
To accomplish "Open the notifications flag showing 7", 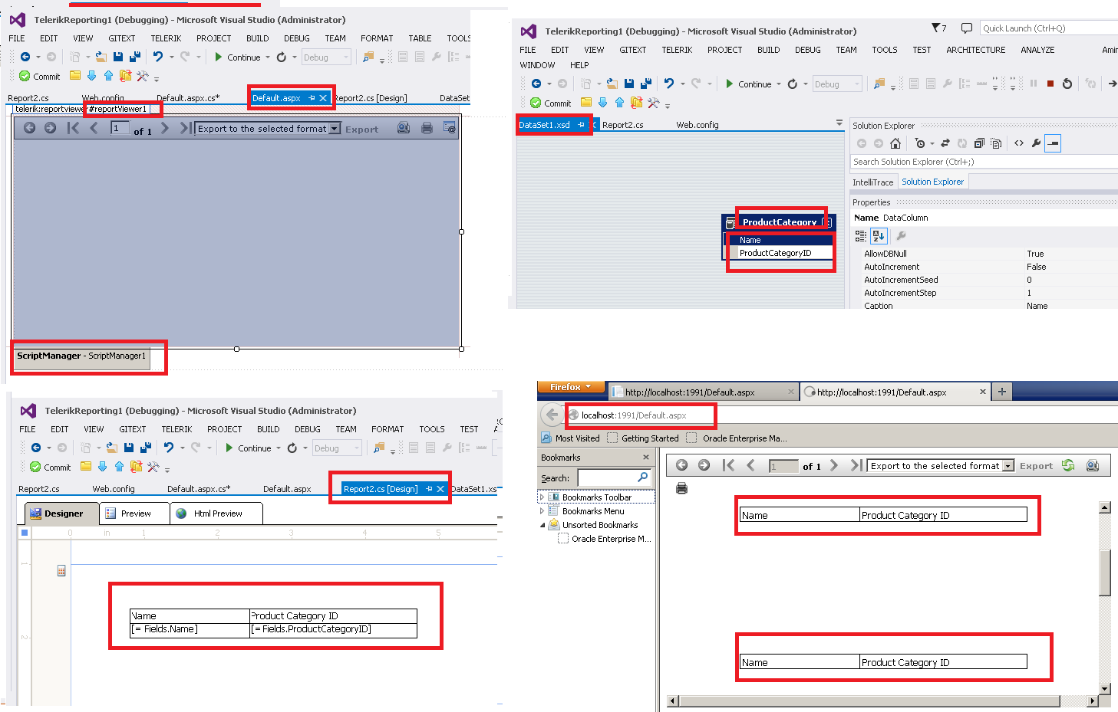I will (939, 28).
